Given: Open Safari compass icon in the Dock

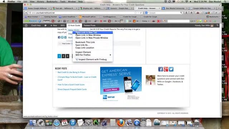Looking at the screenshot, I should click(x=57, y=123).
